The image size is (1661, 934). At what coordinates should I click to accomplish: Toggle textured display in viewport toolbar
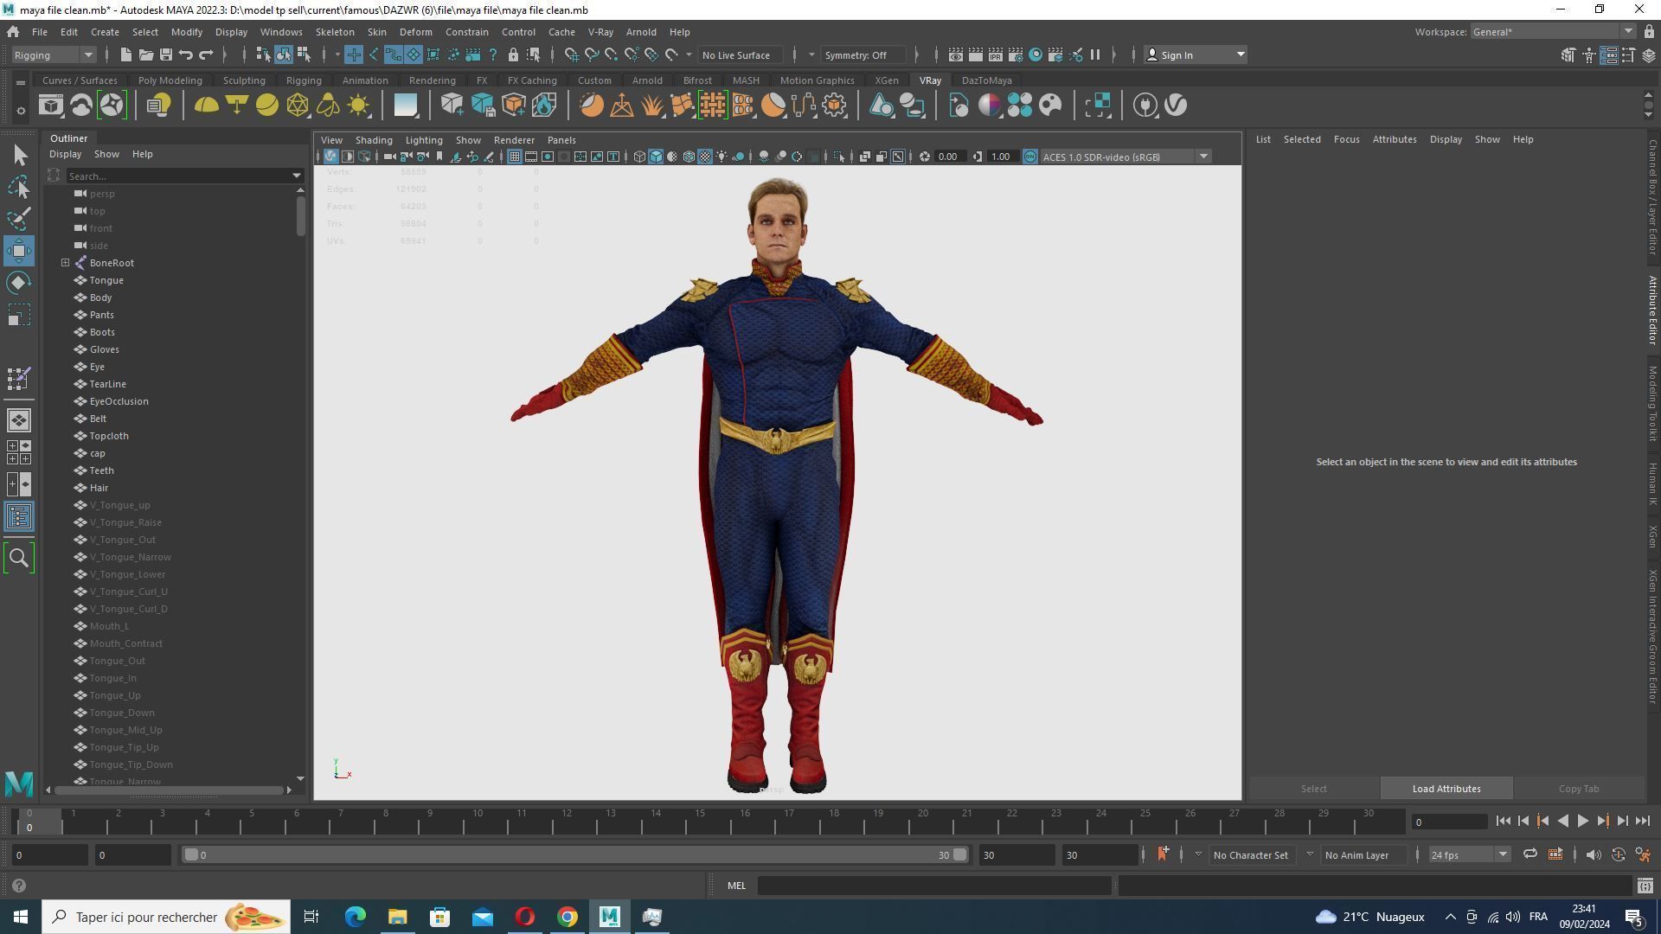(x=705, y=157)
